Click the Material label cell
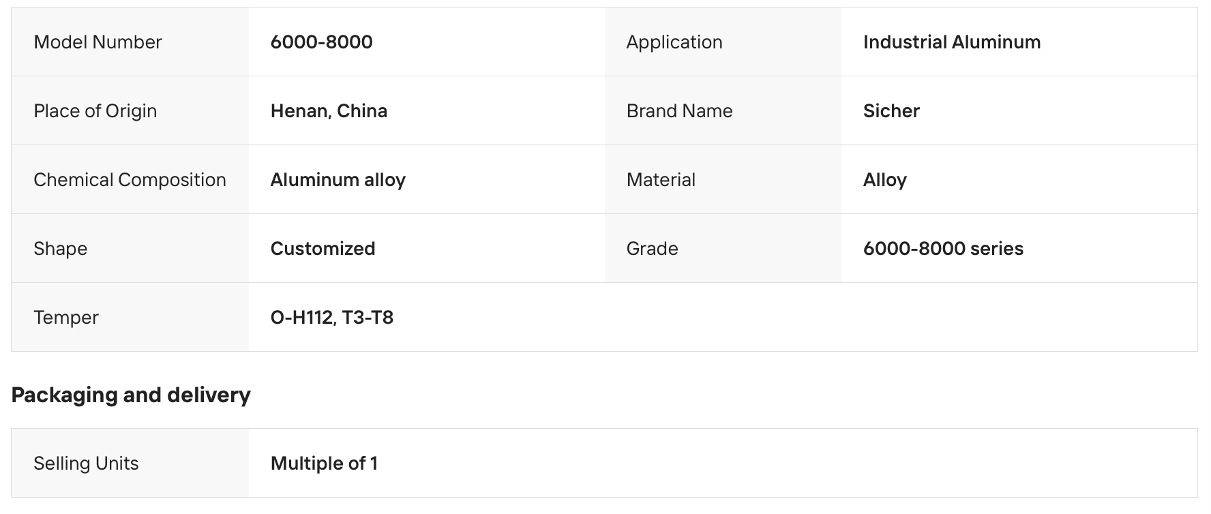Viewport: 1211px width, 514px height. tap(723, 179)
